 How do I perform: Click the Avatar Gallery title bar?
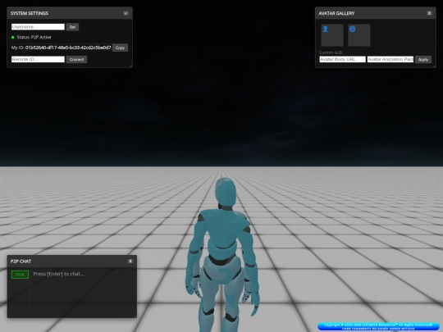tap(376, 13)
